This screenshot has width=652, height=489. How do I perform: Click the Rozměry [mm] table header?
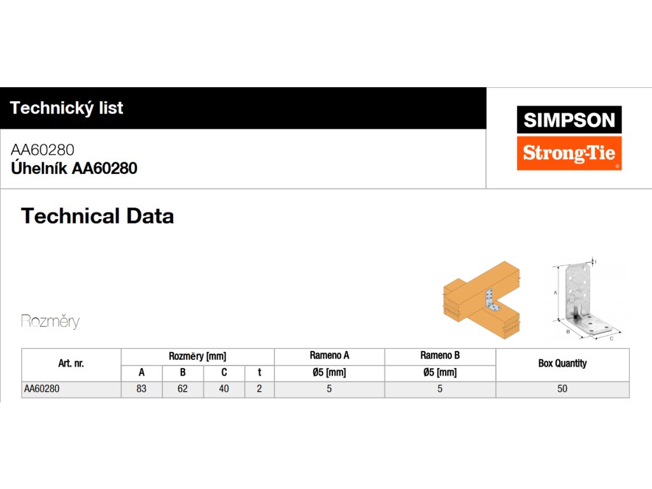(197, 357)
